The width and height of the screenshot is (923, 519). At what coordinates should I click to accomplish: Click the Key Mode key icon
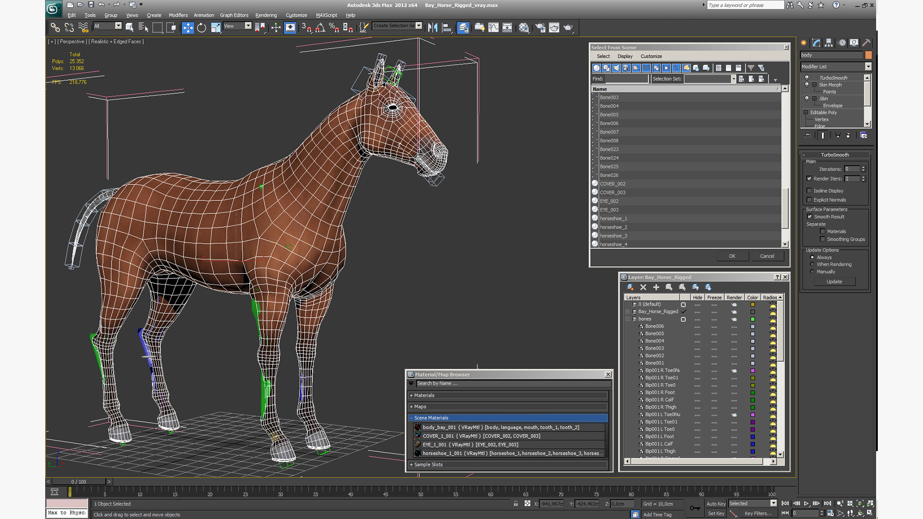pos(695,508)
